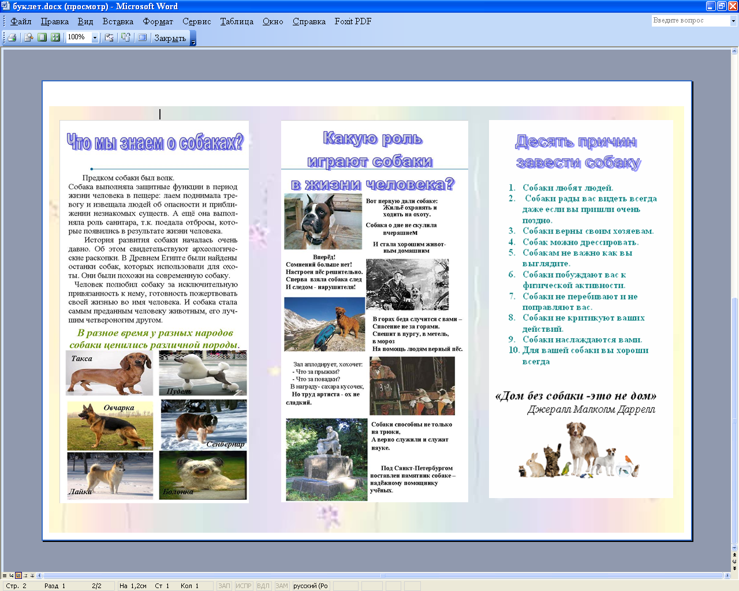Image resolution: width=739 pixels, height=591 pixels.
Task: Open the Формат menu
Action: tap(158, 21)
